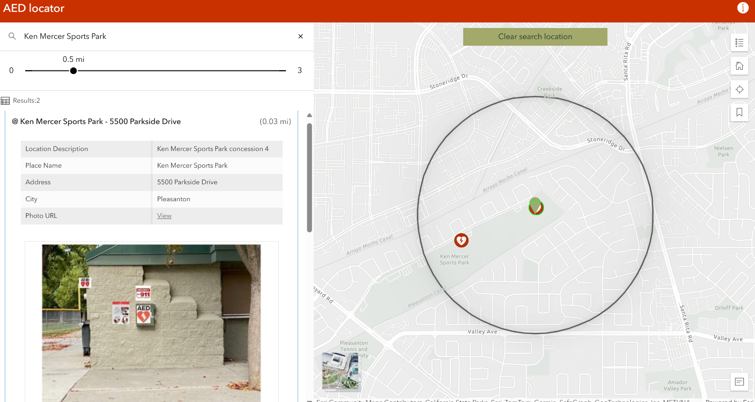Click the results list scrollbar thumb

click(309, 177)
